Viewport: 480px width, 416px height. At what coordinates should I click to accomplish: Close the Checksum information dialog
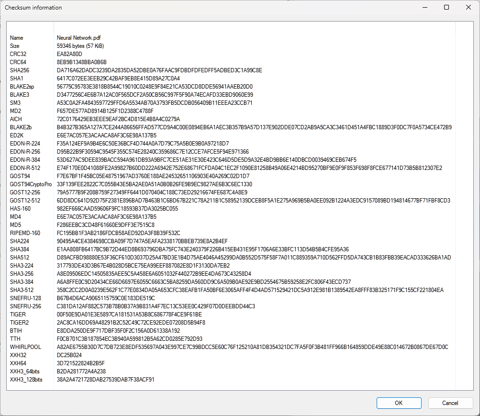pyautogui.click(x=468, y=8)
